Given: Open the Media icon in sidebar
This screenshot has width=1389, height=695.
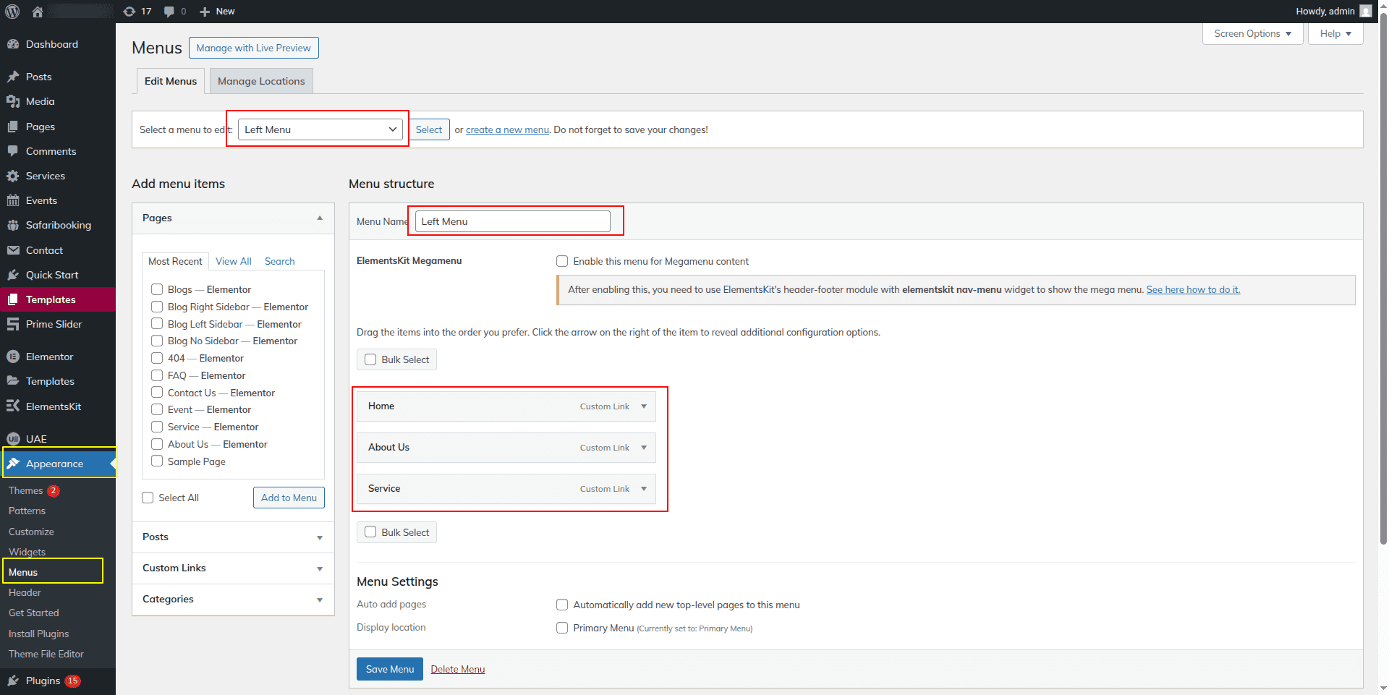Looking at the screenshot, I should [x=13, y=102].
